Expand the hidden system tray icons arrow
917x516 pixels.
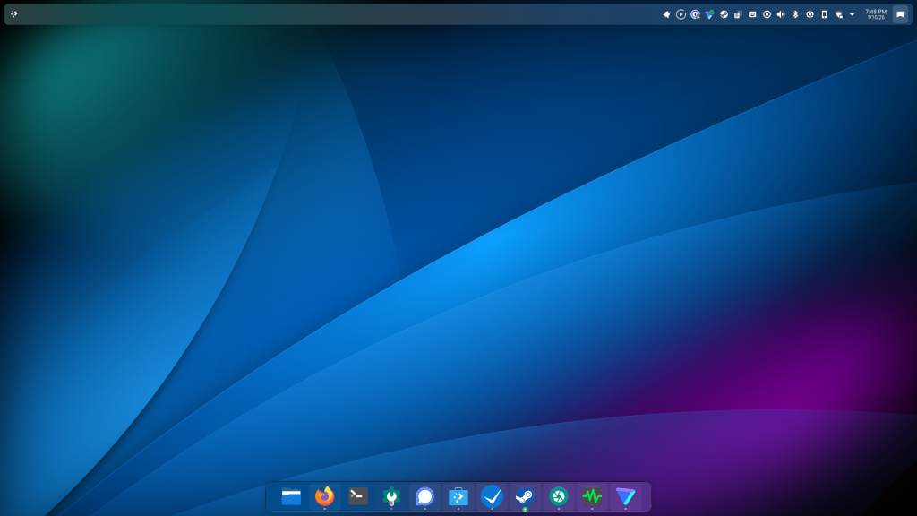[852, 14]
